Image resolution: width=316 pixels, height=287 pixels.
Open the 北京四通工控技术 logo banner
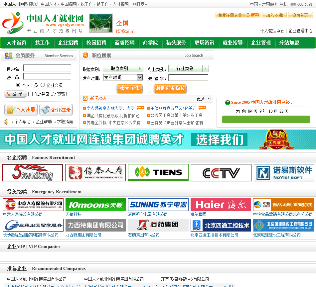[x=221, y=225]
